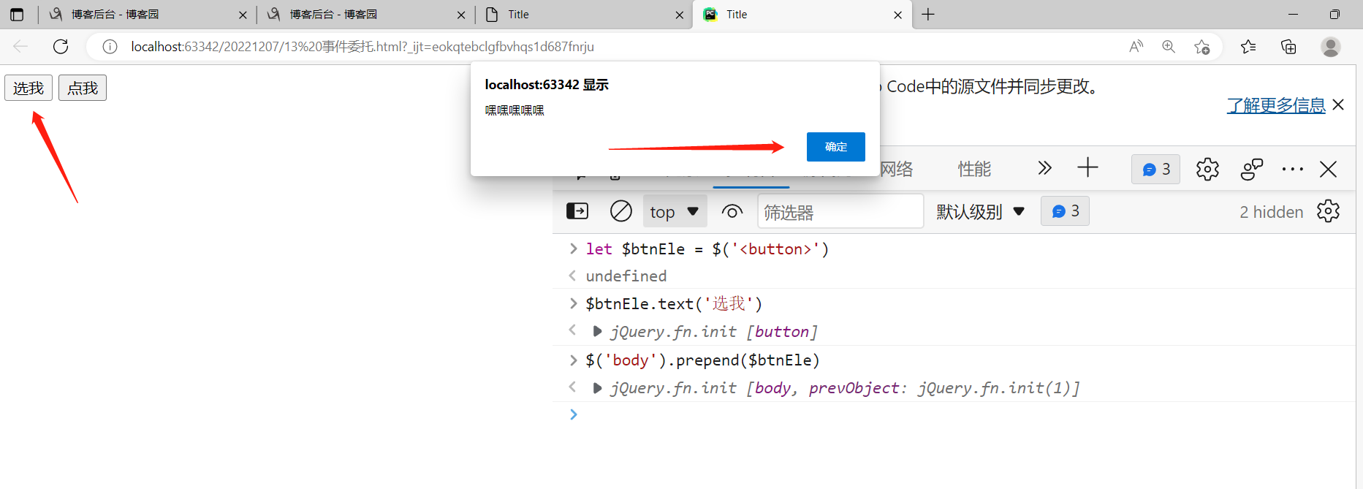1363x489 pixels.
Task: Select the undefined console output
Action: click(x=626, y=276)
